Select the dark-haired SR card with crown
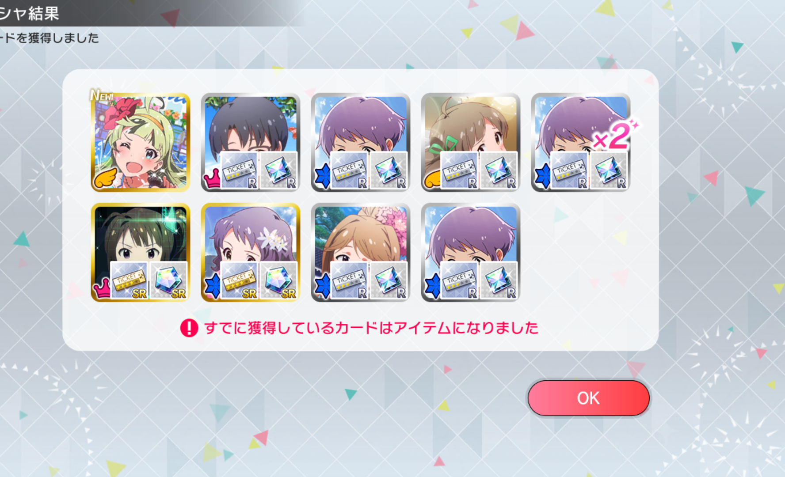The width and height of the screenshot is (785, 477). (141, 252)
